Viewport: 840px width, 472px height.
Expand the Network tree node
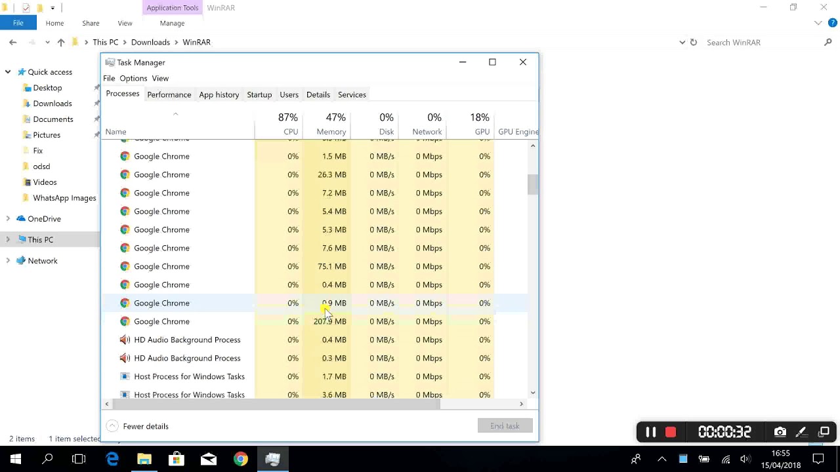click(8, 261)
